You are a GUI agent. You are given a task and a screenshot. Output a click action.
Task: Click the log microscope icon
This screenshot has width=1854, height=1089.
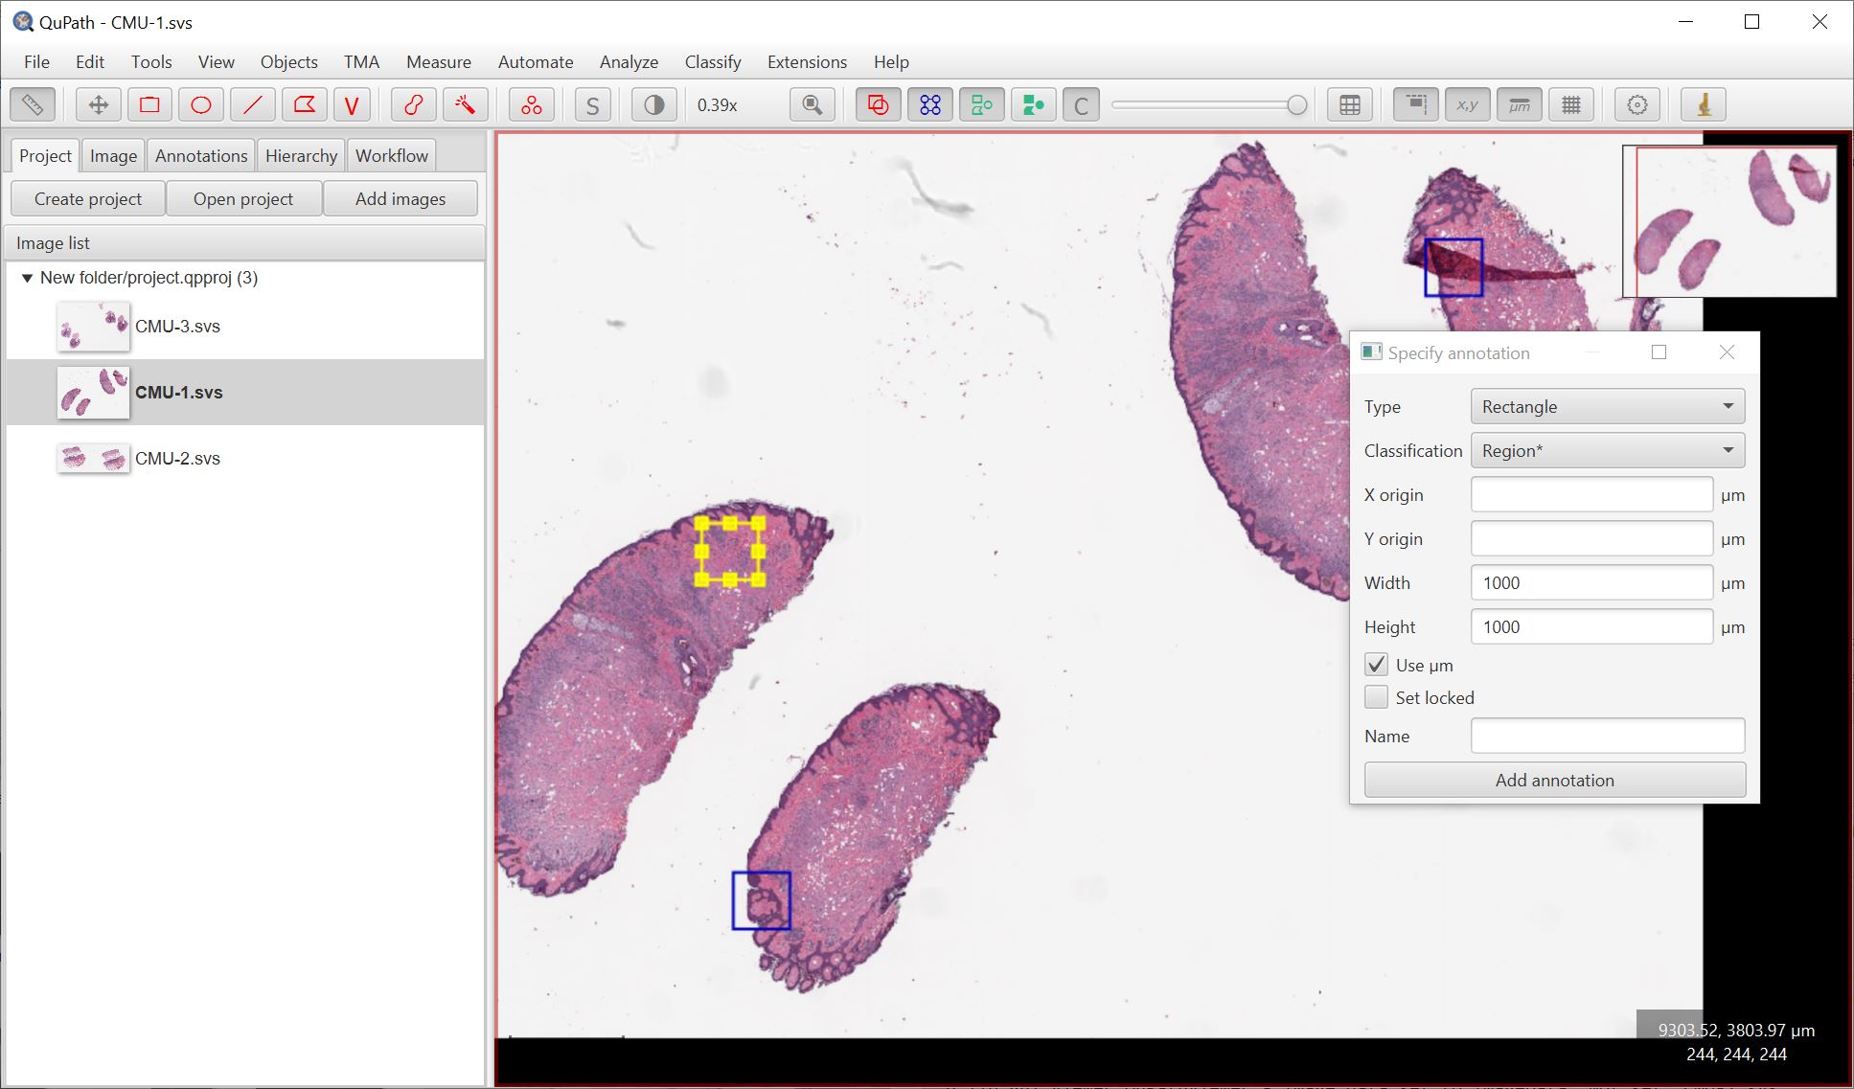[x=1704, y=104]
